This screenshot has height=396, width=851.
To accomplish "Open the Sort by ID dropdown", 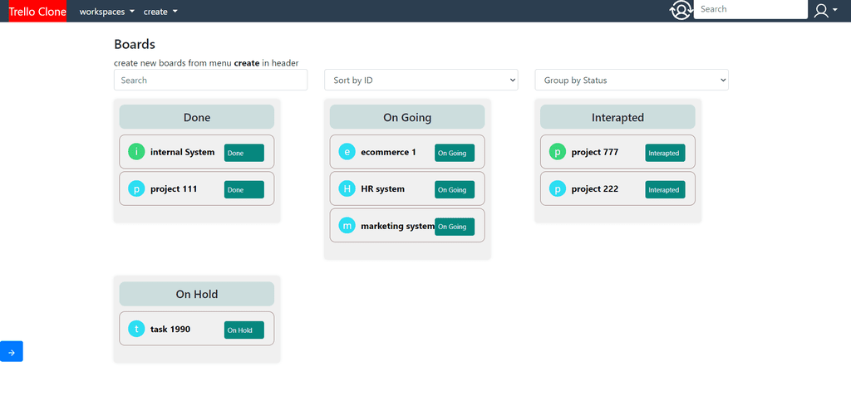I will coord(421,80).
